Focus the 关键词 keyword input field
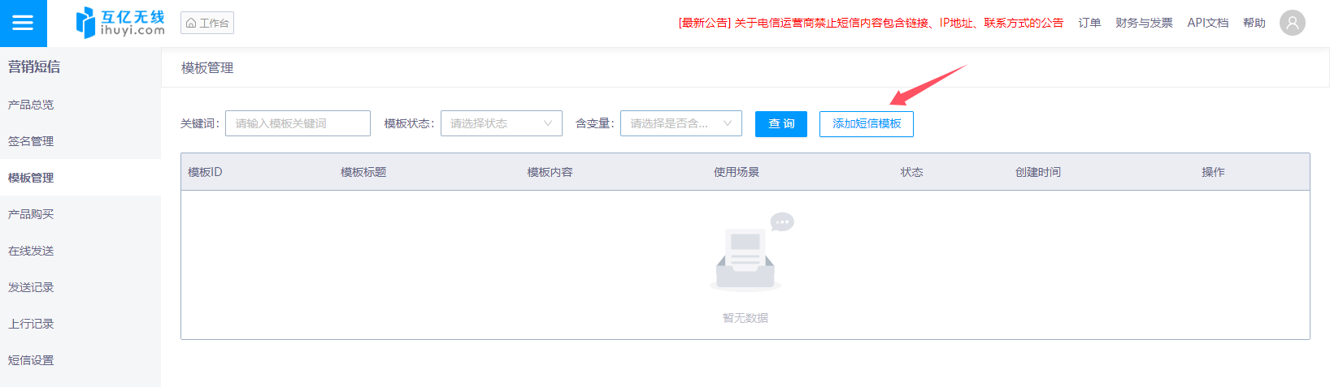The height and width of the screenshot is (387, 1330). coord(298,123)
